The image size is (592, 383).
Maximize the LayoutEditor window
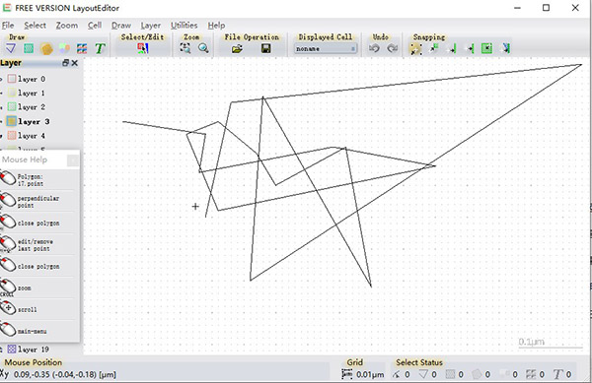tap(546, 8)
